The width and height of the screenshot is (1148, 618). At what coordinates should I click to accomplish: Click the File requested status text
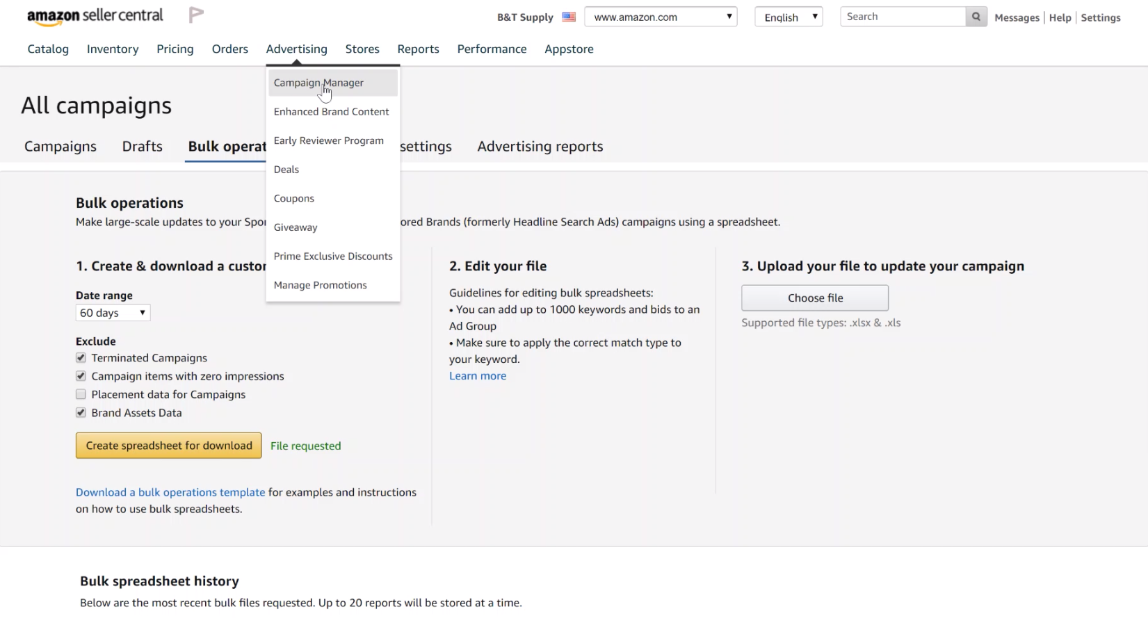pyautogui.click(x=306, y=446)
